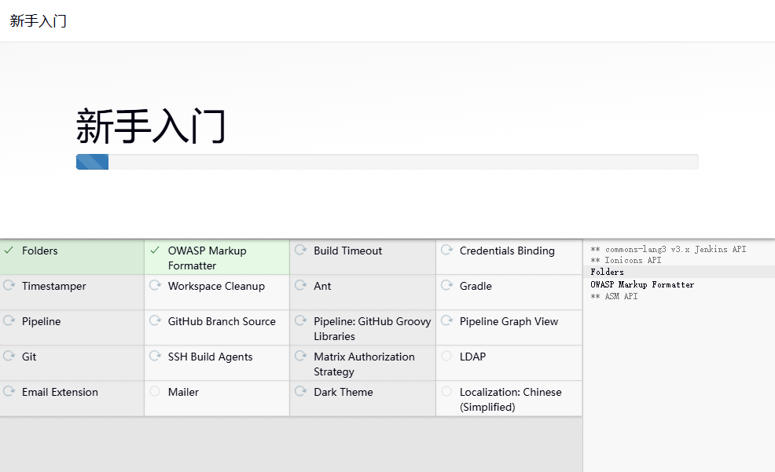Select the Pipeline Graph View label
This screenshot has height=472, width=775.
click(509, 322)
